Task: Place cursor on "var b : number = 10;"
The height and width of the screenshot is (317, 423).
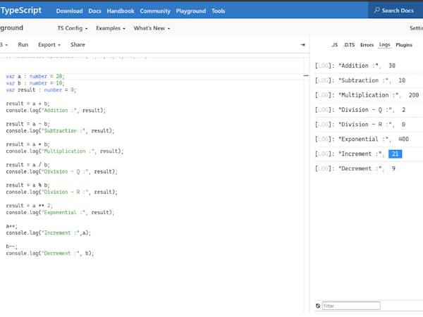Action: click(x=35, y=83)
